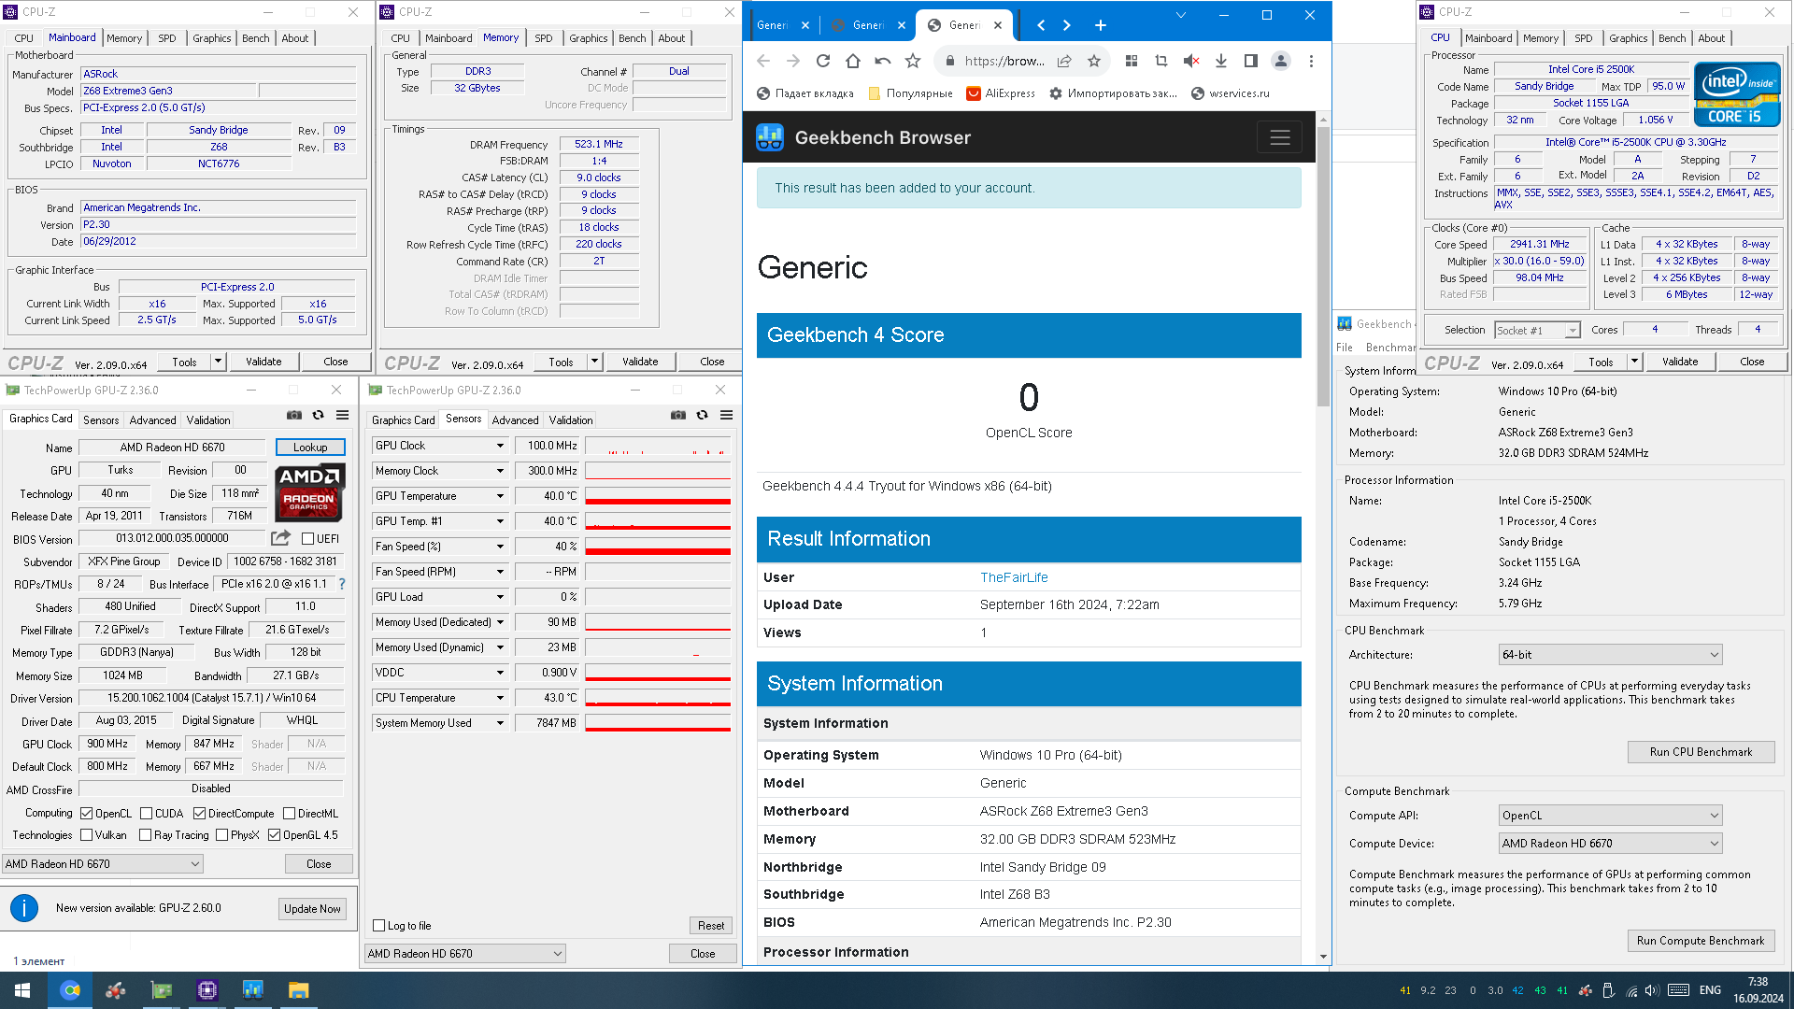Open the Architecture 64-bit dropdown in Geekbench
Viewport: 1794px width, 1009px height.
click(x=1610, y=655)
